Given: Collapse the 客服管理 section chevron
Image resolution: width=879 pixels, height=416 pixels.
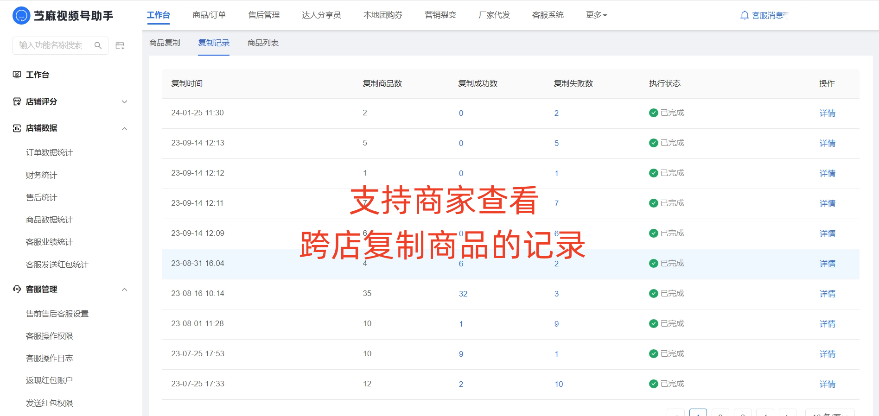Looking at the screenshot, I should click(x=124, y=290).
